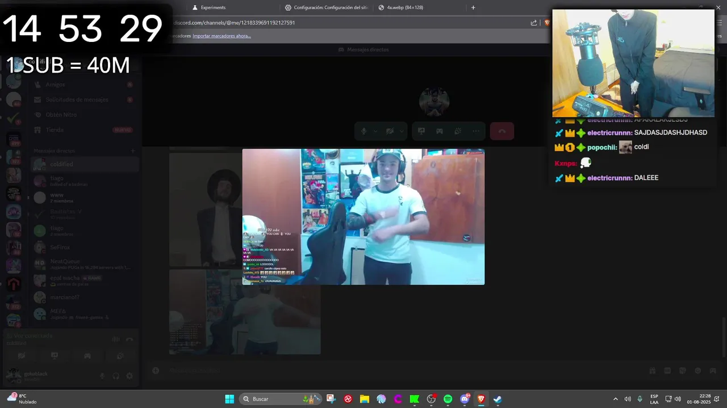This screenshot has width=727, height=408.
Task: Open the NeatQueue direct message
Action: point(84,263)
